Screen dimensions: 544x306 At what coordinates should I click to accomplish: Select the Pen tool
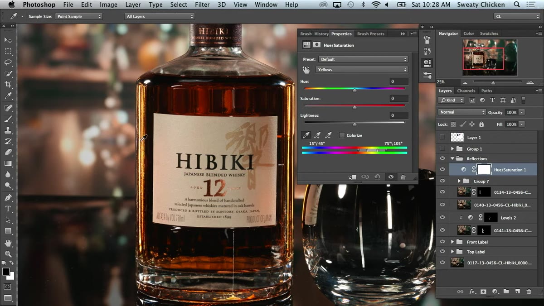8,197
